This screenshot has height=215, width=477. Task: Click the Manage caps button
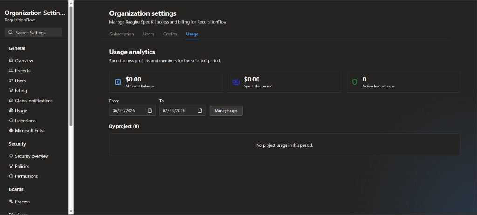pos(226,111)
